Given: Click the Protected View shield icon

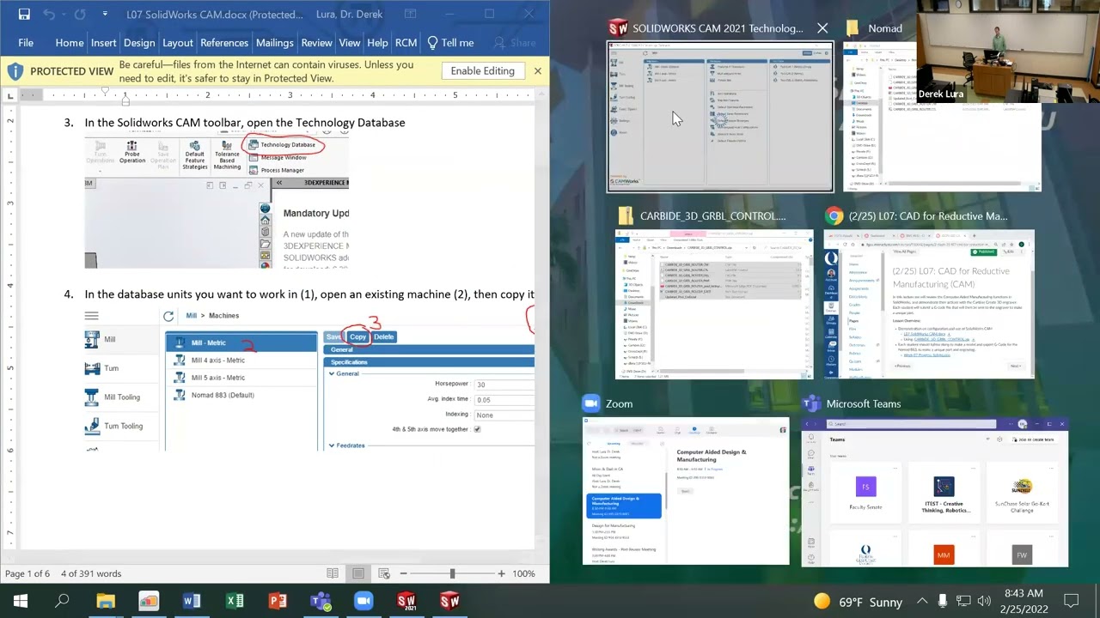Looking at the screenshot, I should 15,71.
